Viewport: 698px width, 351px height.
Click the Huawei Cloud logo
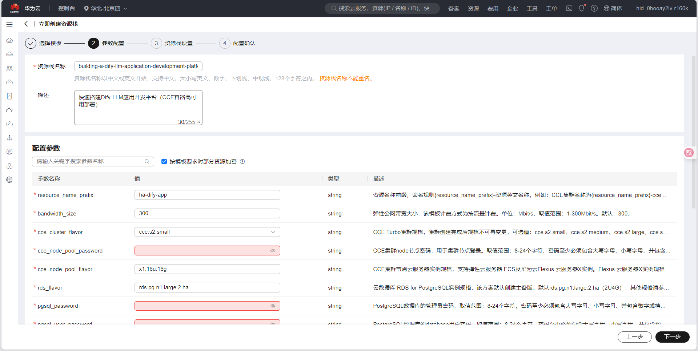coord(15,8)
